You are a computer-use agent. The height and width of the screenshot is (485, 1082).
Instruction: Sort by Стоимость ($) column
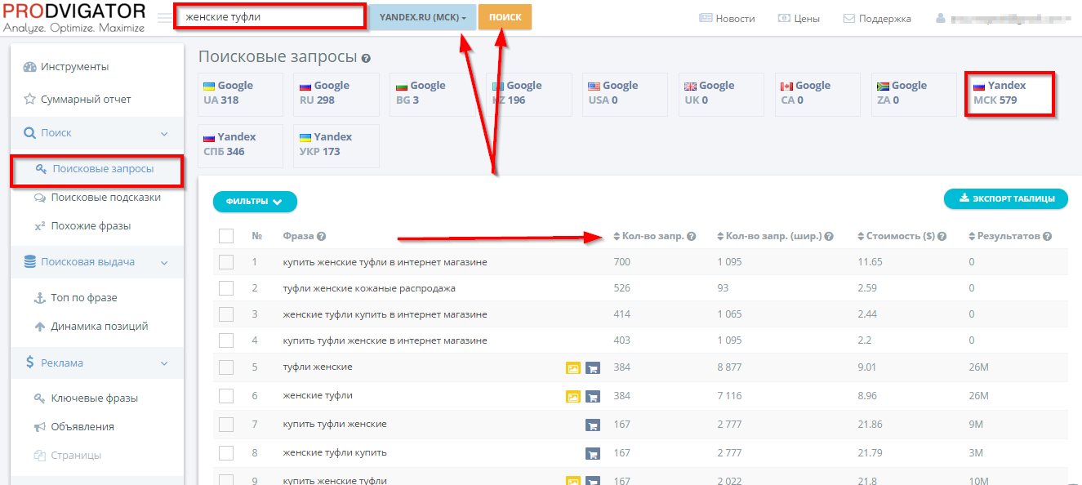(x=896, y=236)
